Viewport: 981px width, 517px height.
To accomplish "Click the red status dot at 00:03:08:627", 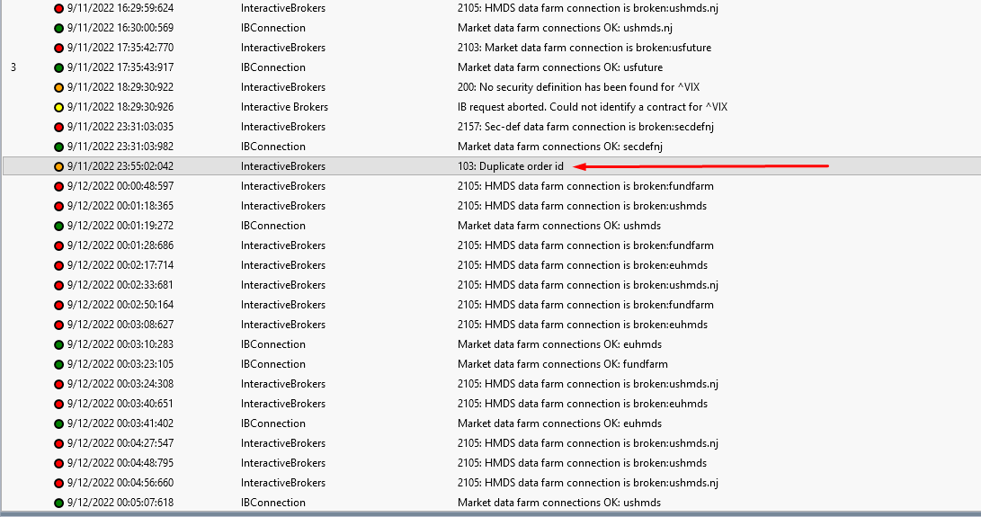I will point(58,325).
